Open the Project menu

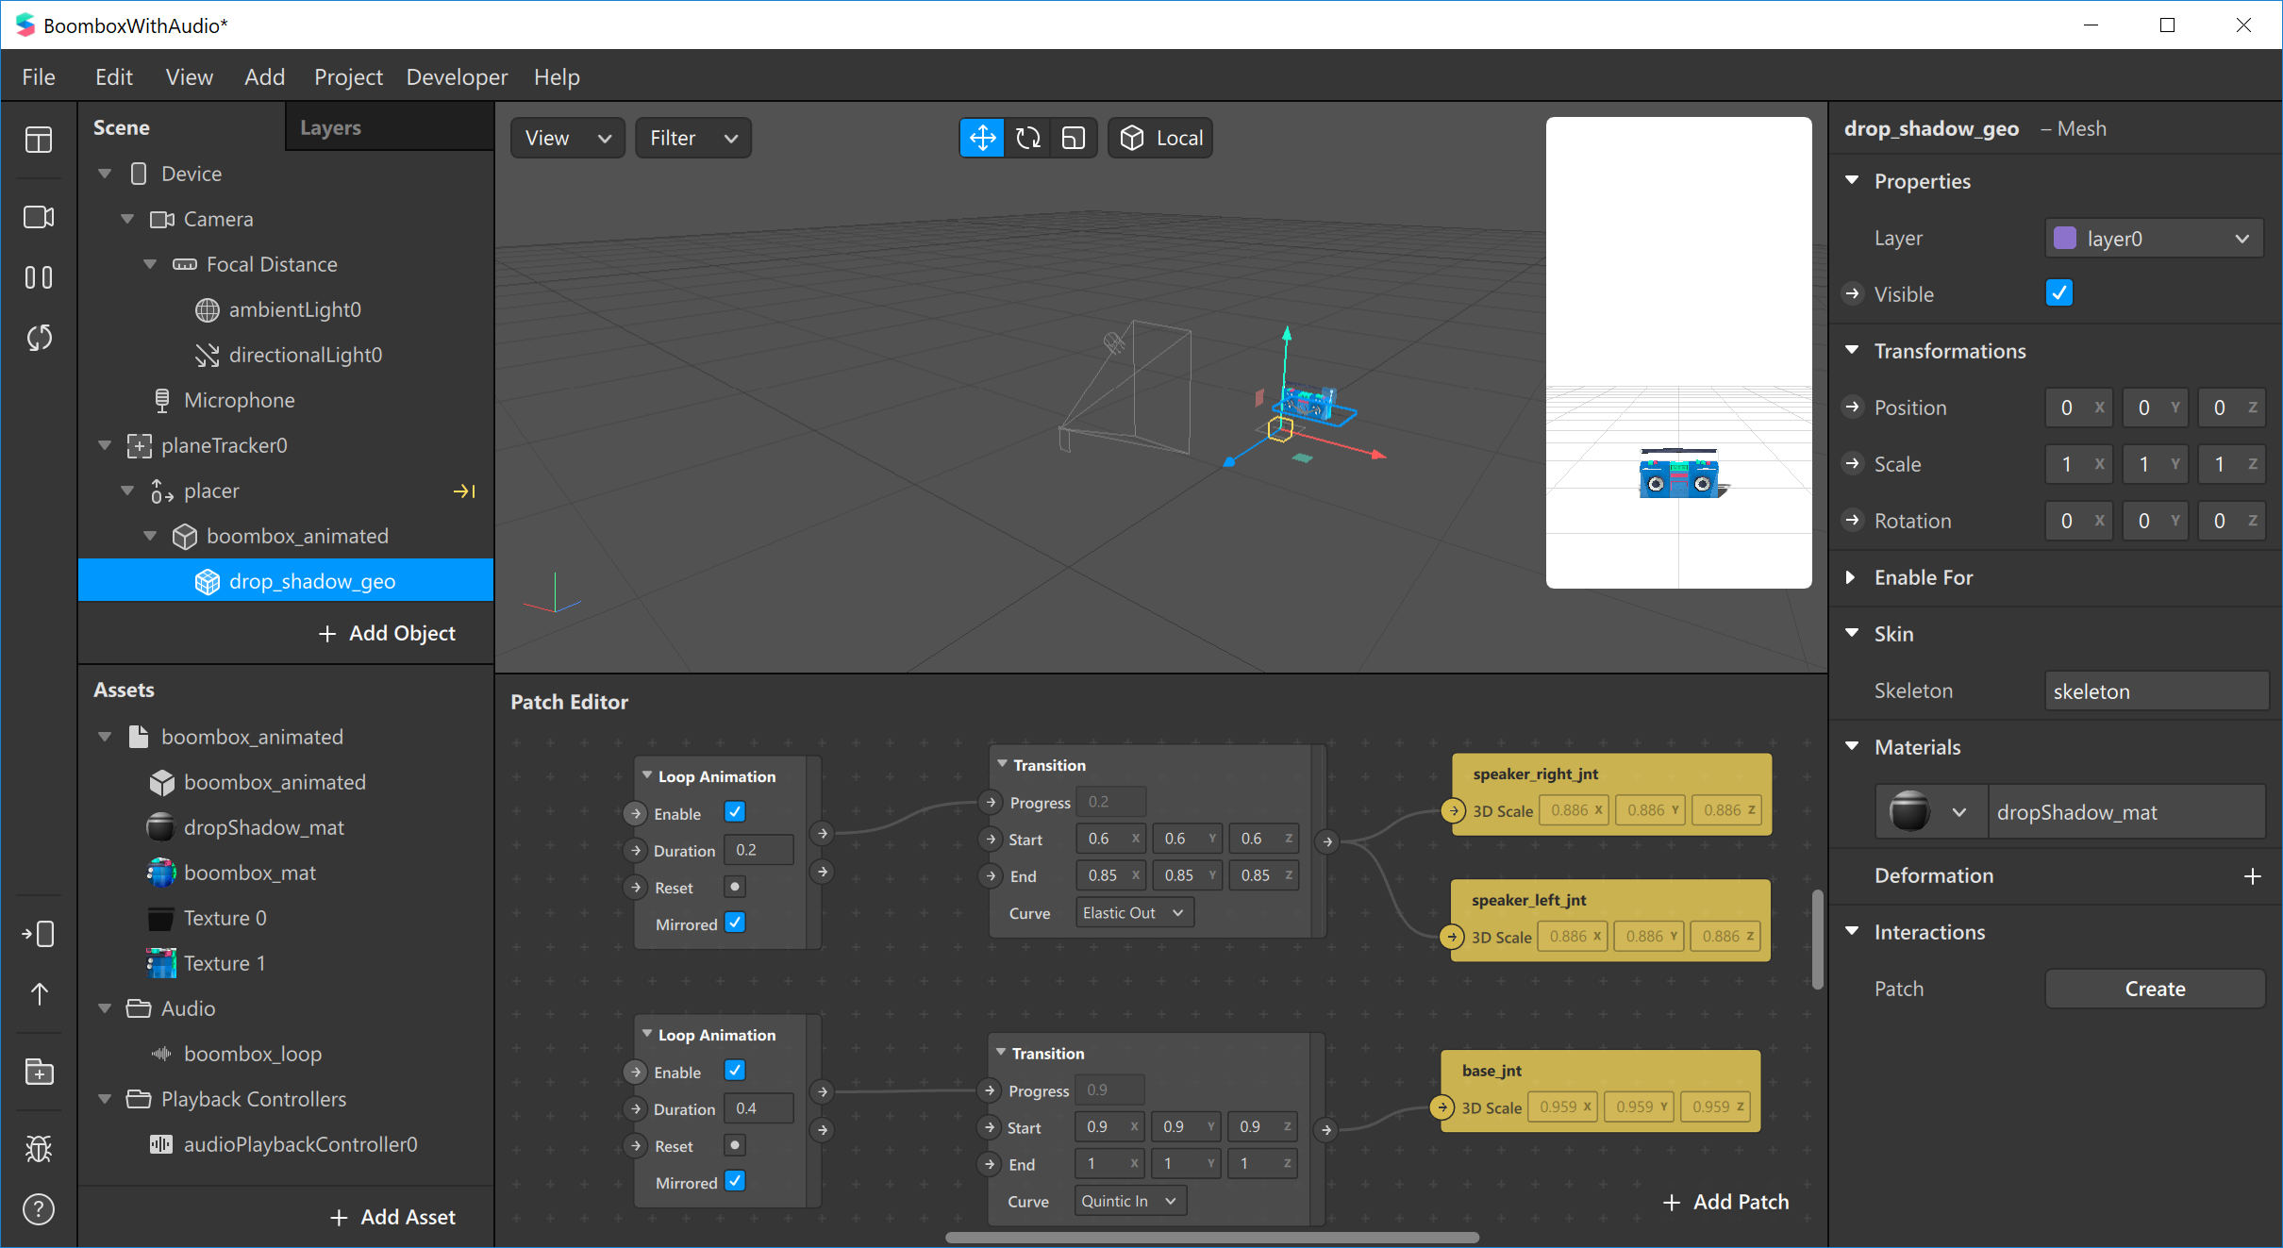pyautogui.click(x=348, y=76)
